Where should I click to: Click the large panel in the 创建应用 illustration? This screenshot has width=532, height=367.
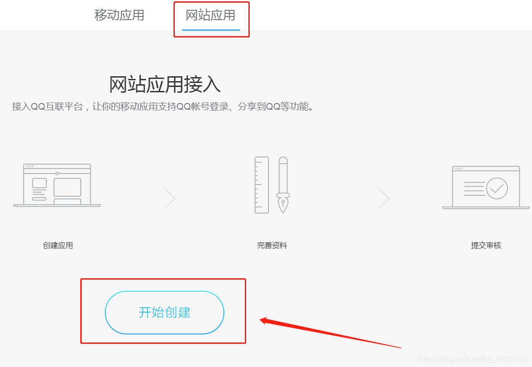67,187
